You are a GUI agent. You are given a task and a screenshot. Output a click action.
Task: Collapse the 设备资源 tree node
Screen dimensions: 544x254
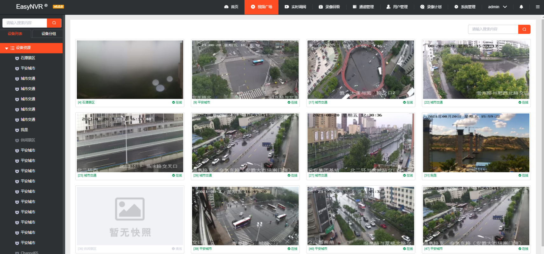coord(6,48)
